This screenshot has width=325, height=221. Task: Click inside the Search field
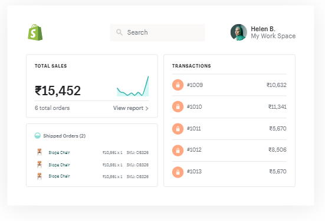tap(157, 32)
